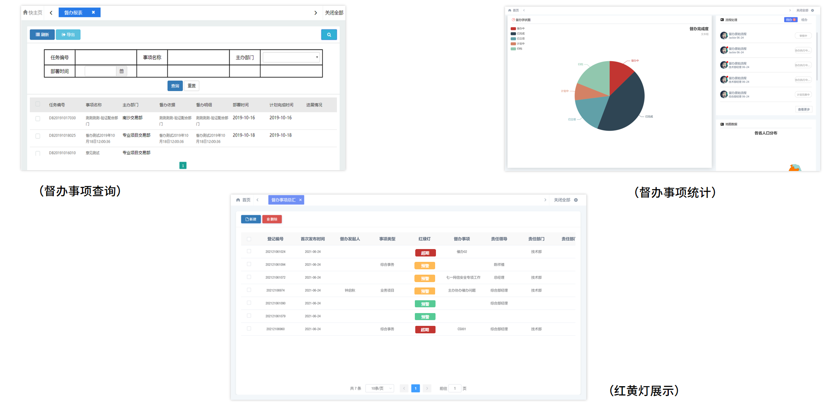Viewport: 833px width, 406px height.
Task: Tick the checkbox for record 202121061024
Action: (249, 251)
